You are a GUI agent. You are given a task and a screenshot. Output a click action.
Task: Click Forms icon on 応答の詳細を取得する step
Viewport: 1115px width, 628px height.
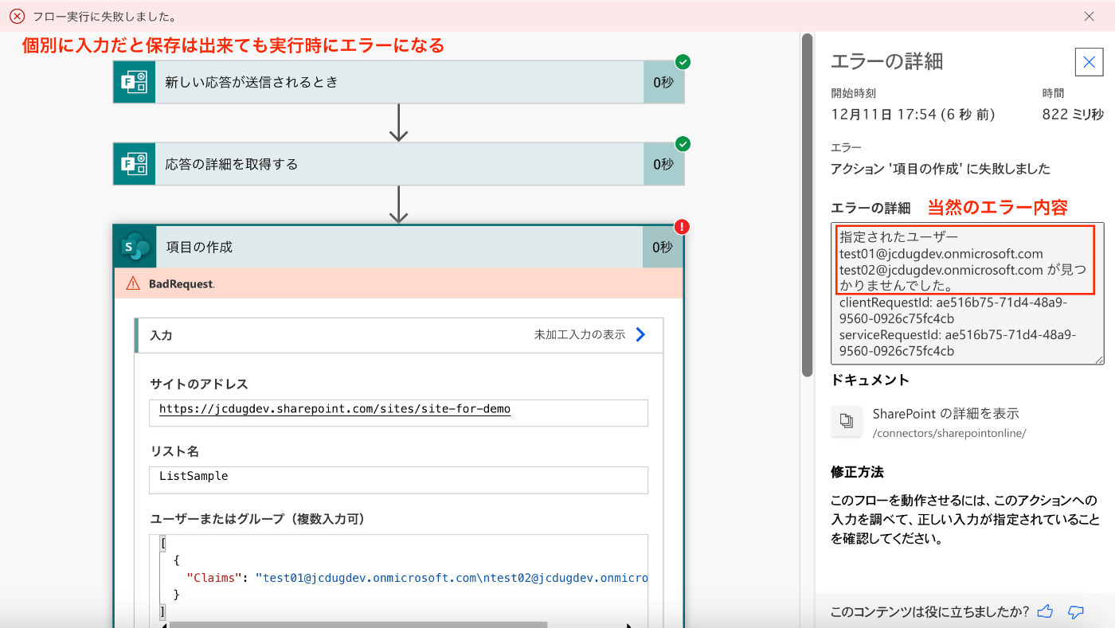[x=134, y=165]
